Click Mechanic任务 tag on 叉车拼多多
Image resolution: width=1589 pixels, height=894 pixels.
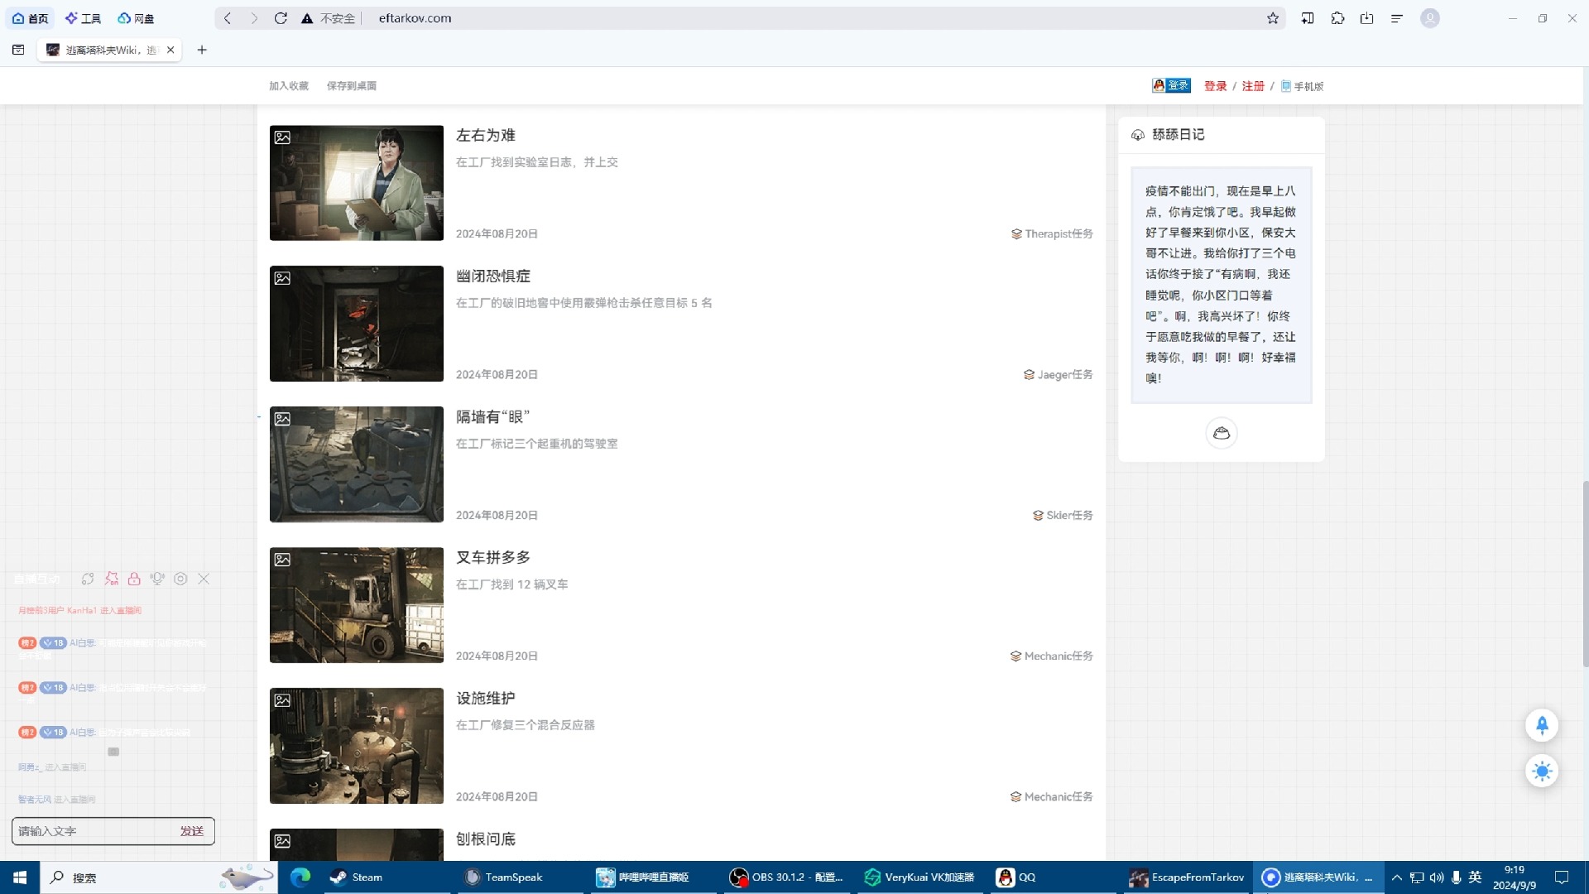click(1052, 656)
